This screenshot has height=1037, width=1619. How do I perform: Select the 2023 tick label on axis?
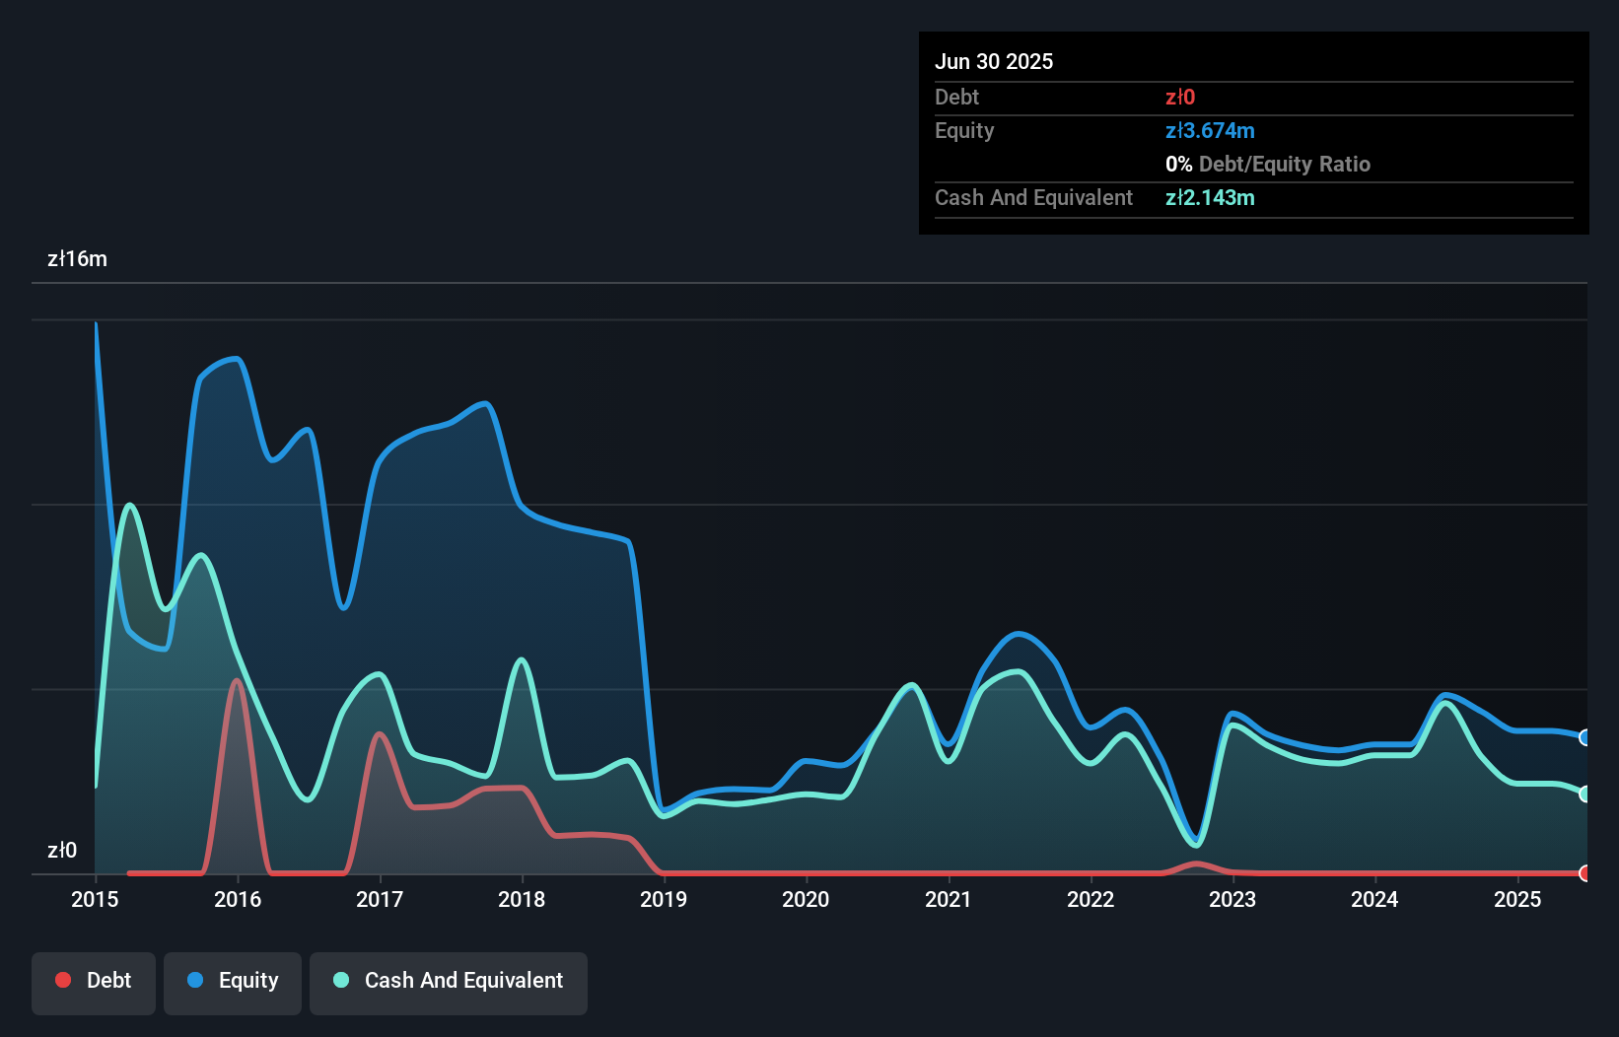1232,899
